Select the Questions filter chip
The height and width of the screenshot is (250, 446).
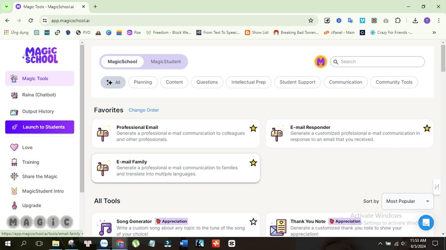click(207, 82)
